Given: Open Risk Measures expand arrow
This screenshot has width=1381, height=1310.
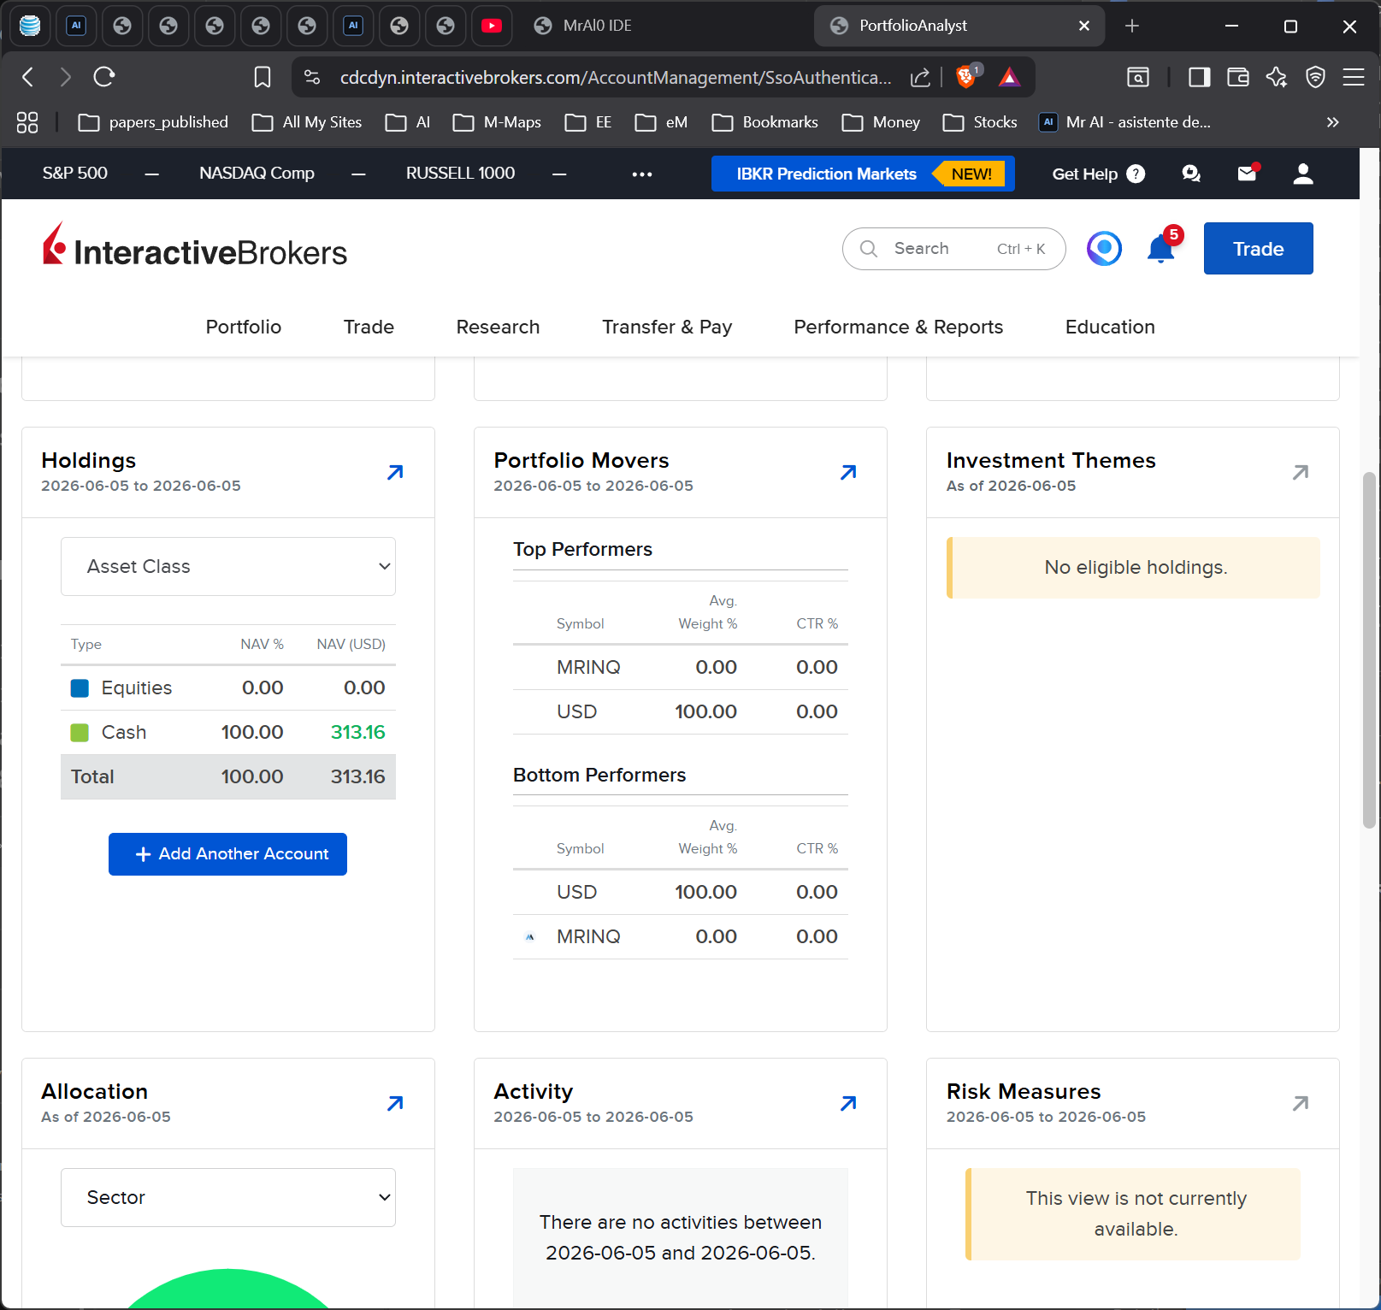Looking at the screenshot, I should coord(1301,1103).
